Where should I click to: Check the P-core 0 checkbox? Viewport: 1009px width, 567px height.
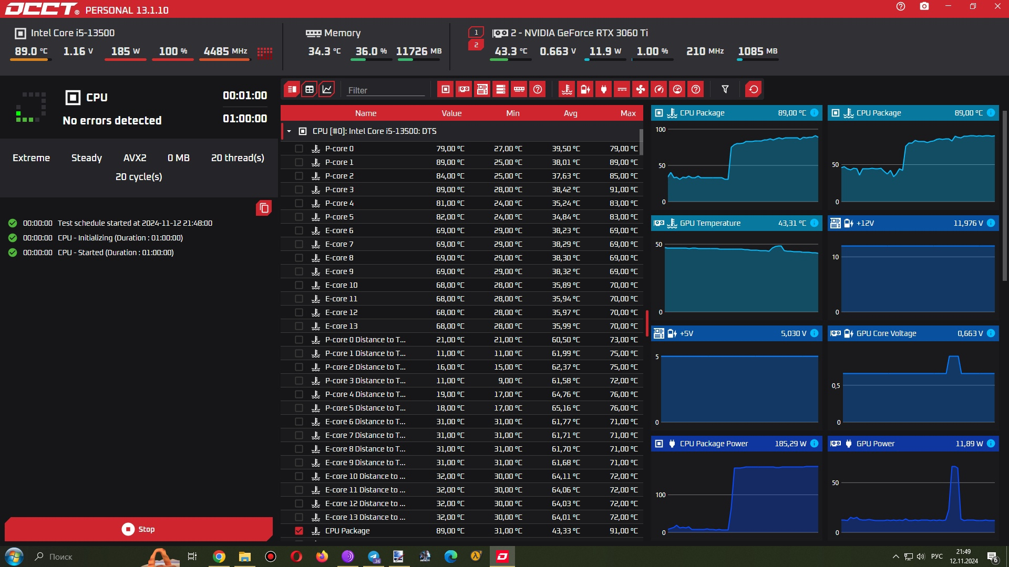point(299,149)
